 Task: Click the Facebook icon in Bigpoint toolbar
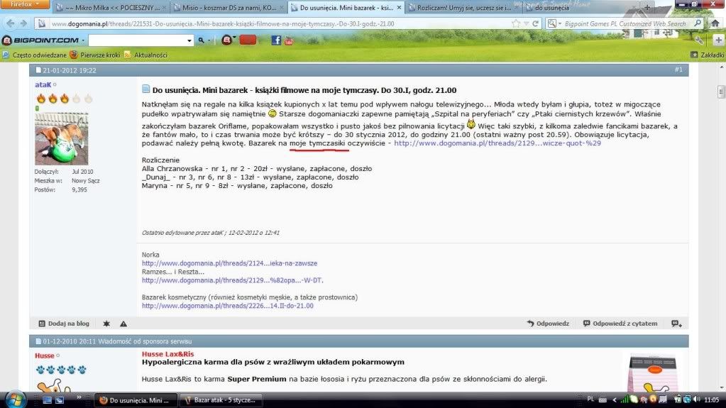pyautogui.click(x=275, y=40)
